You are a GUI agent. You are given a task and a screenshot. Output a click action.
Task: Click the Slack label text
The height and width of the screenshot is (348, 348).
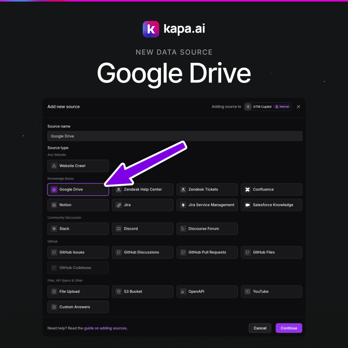click(x=65, y=229)
